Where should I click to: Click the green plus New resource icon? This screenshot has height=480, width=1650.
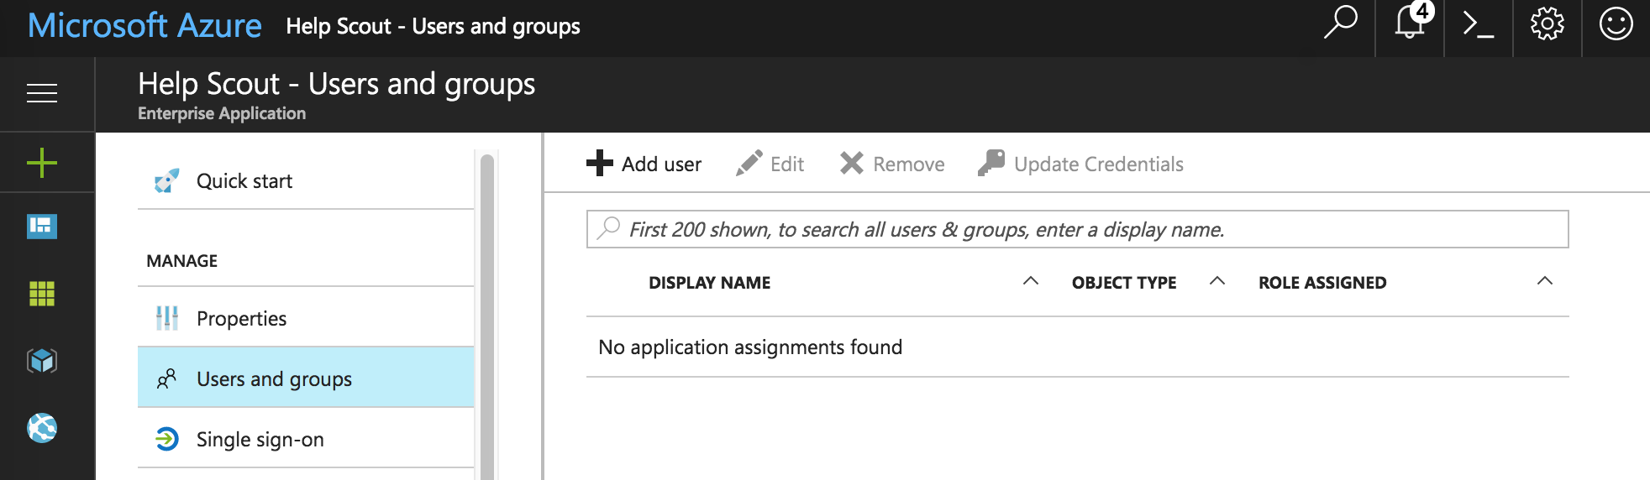click(42, 163)
